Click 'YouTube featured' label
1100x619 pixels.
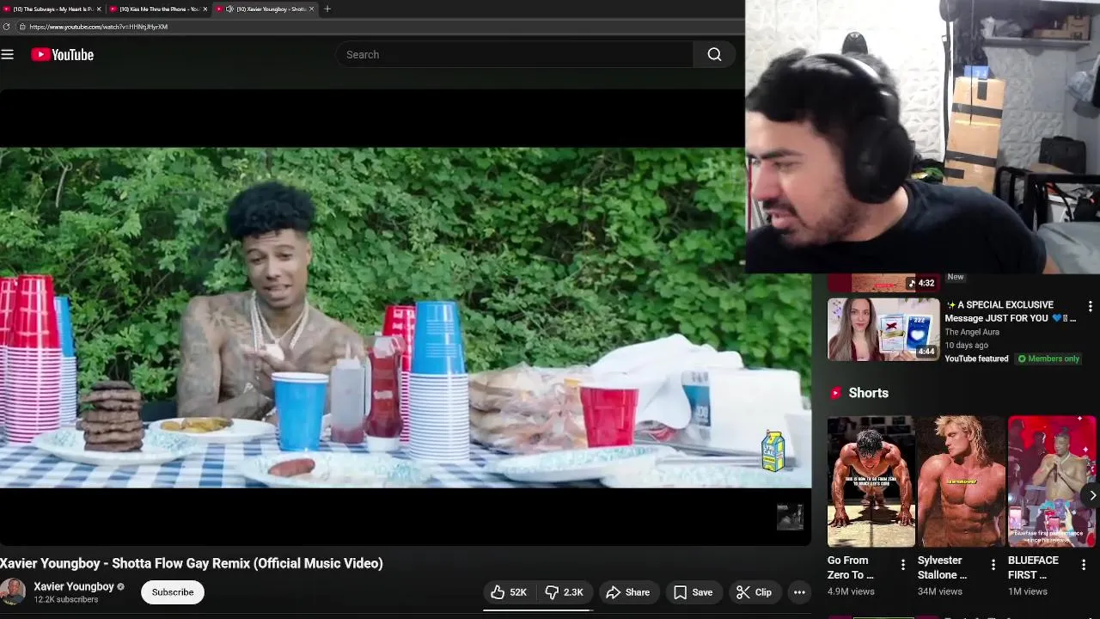[x=977, y=359]
